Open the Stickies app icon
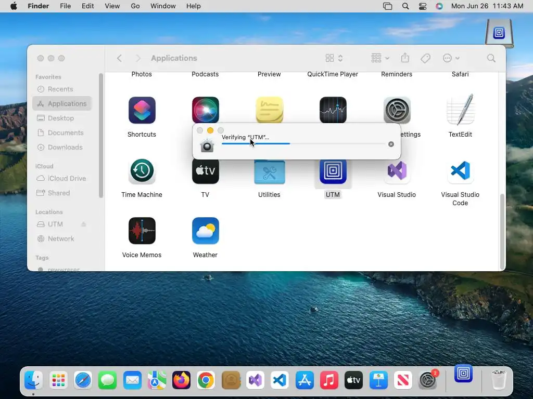The image size is (533, 399). 269,110
